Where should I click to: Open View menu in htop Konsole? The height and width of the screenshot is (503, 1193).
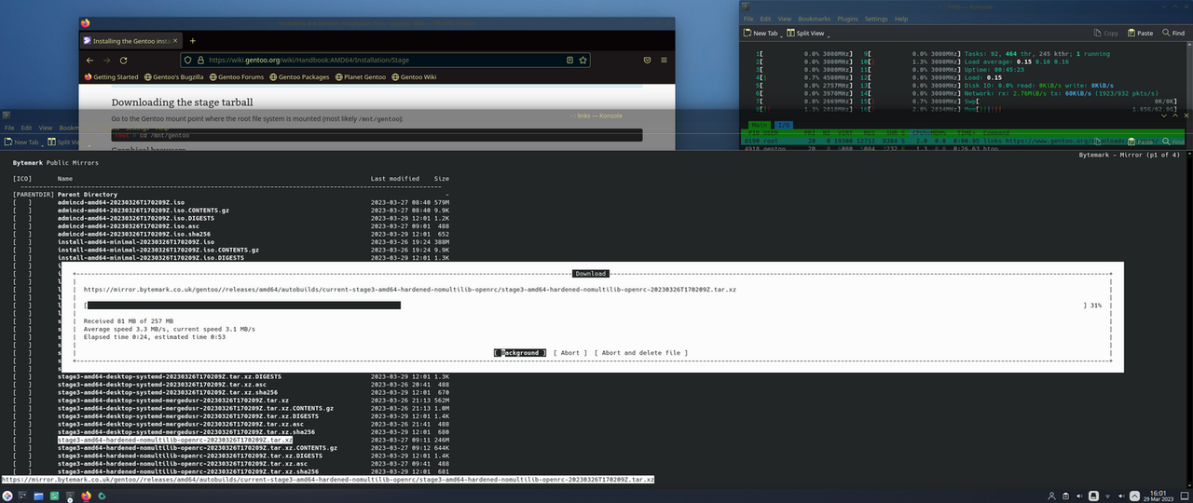click(x=785, y=19)
